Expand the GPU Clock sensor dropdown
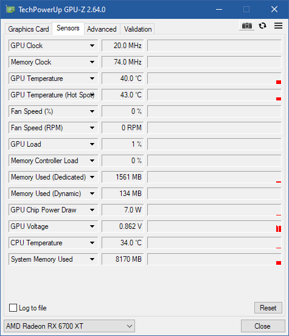Viewport: 289px width, 336px height. pos(92,46)
